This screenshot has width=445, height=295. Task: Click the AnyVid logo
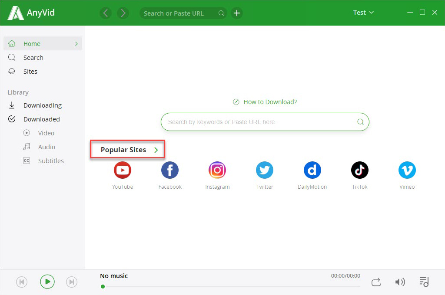[x=31, y=13]
